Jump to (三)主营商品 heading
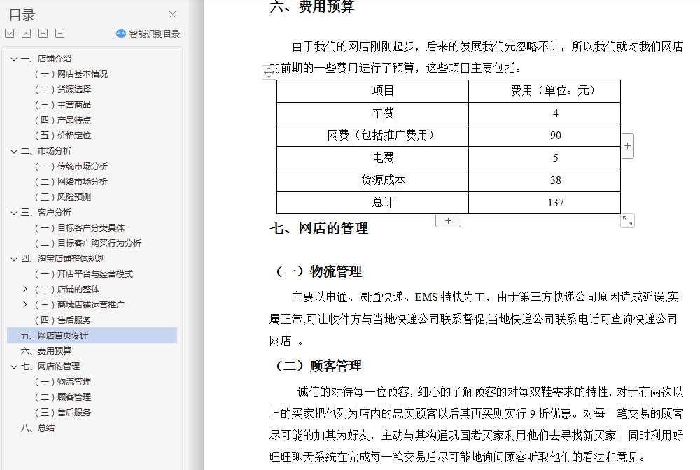The image size is (700, 470). pos(63,105)
